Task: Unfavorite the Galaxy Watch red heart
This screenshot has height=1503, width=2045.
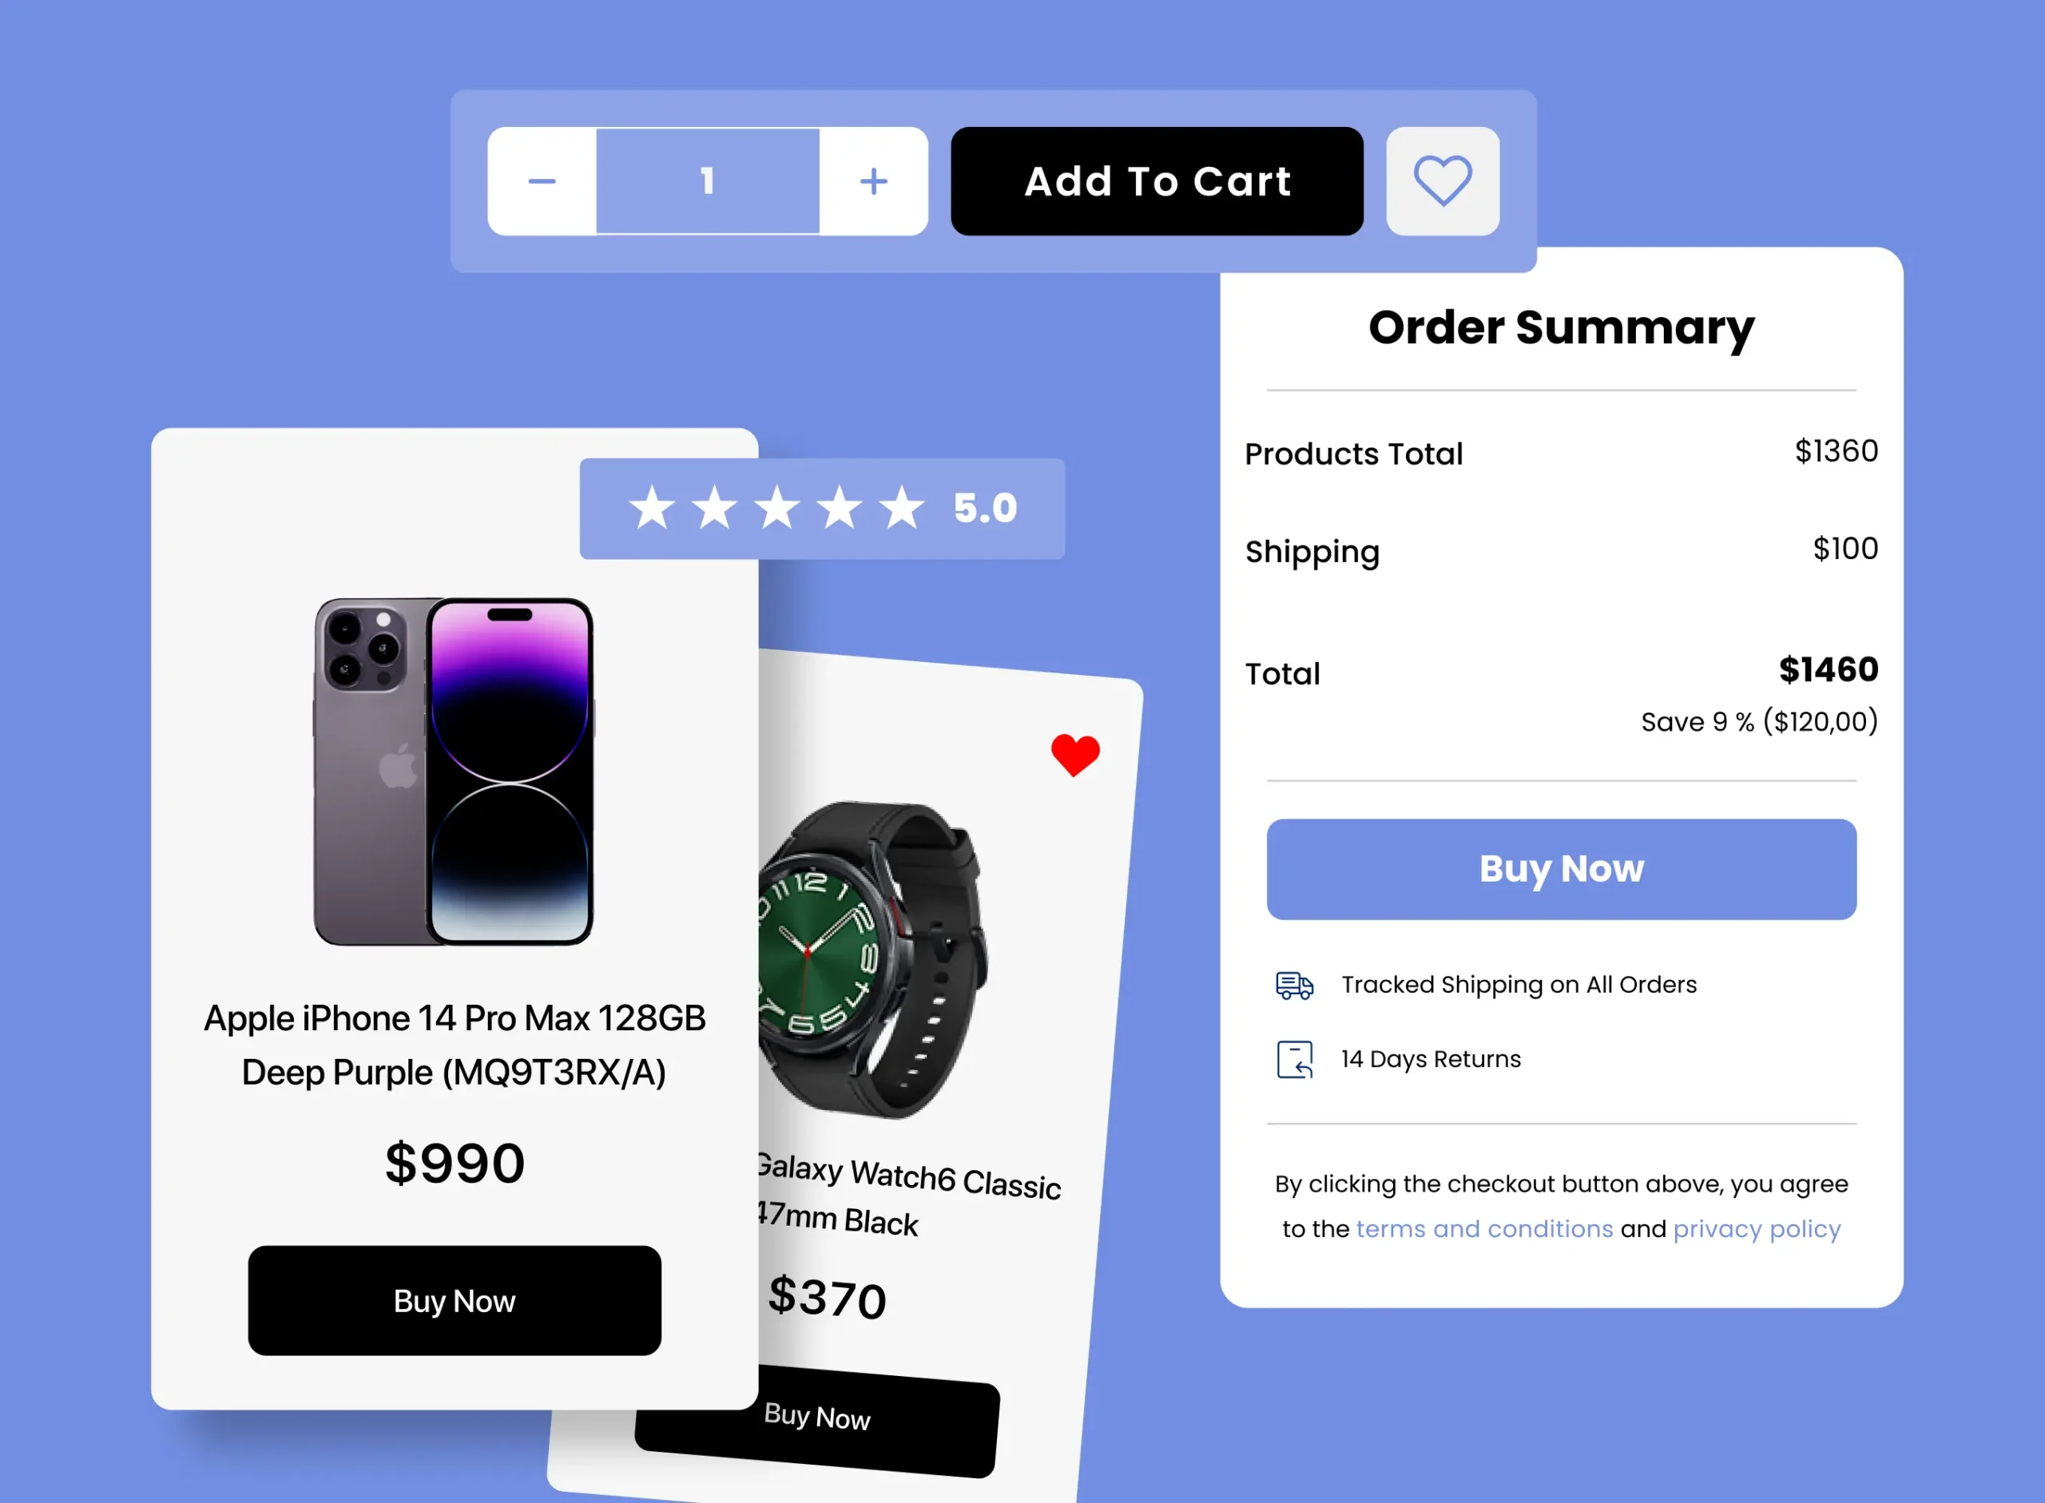Action: [x=1075, y=754]
